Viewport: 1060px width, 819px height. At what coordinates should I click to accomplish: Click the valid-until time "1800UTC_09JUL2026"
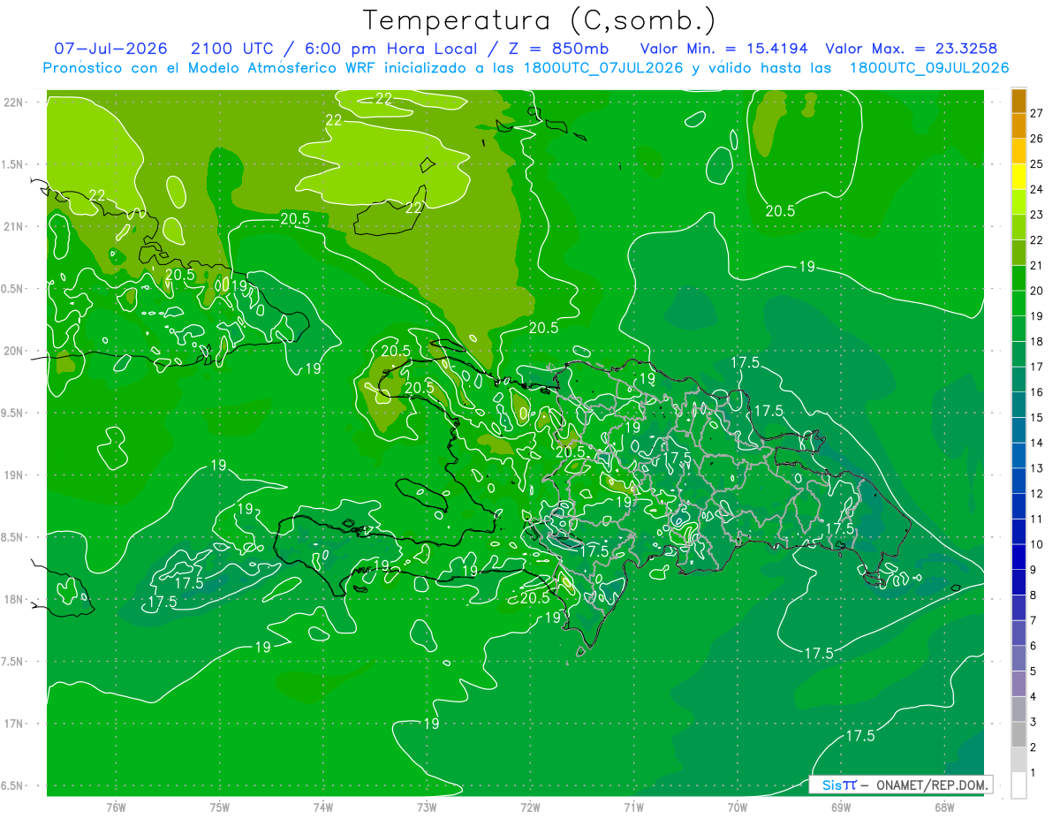point(929,68)
